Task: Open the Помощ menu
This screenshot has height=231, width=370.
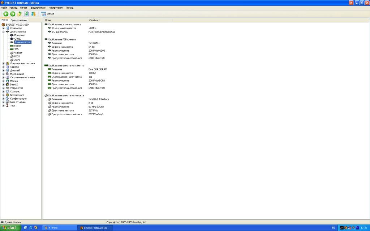Action: point(70,8)
